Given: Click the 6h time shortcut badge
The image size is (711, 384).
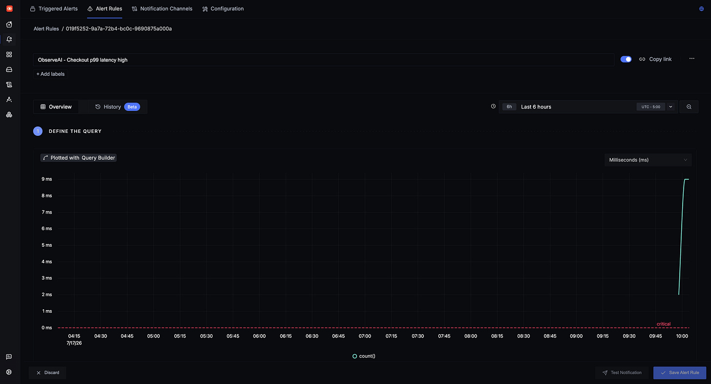Looking at the screenshot, I should point(509,107).
